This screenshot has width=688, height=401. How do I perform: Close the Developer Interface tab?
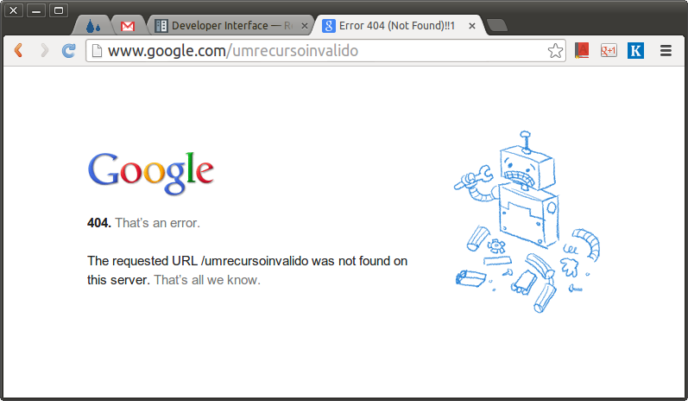click(304, 26)
